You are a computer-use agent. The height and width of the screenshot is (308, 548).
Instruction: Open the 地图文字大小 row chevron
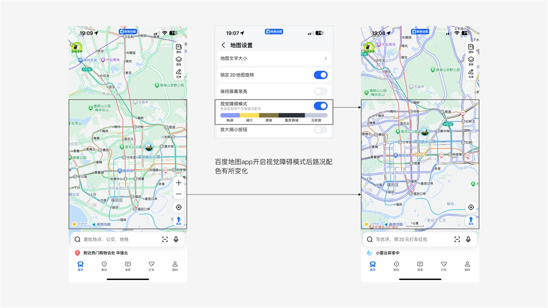(326, 58)
